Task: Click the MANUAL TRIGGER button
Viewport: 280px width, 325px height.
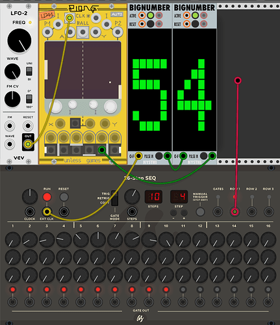Action: click(200, 212)
